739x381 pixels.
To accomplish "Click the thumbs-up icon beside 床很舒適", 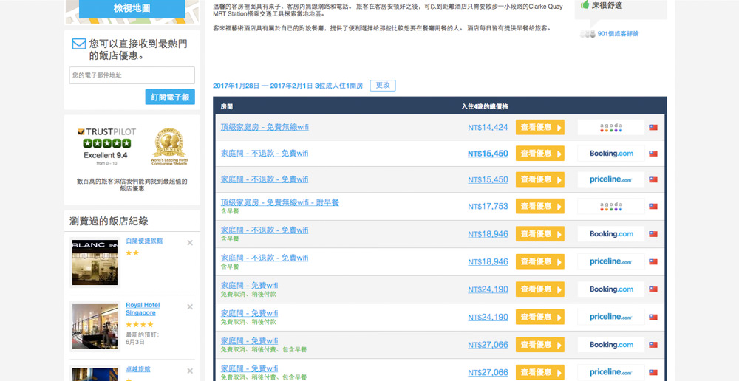I will coord(585,4).
